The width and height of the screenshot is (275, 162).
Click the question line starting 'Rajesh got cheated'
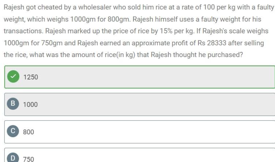[139, 7]
